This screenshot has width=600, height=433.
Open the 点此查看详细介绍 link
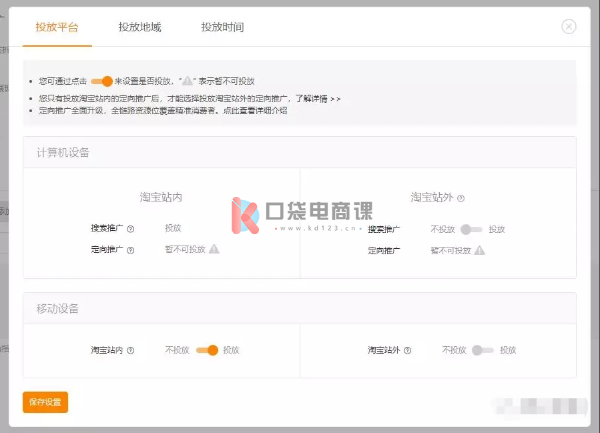point(255,111)
